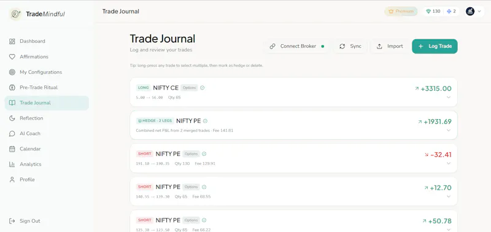Click the Reflection moon icon
Image resolution: width=491 pixels, height=232 pixels.
12,118
